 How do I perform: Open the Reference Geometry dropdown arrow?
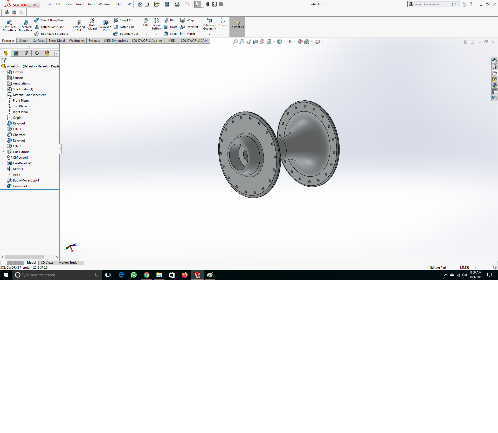tap(209, 34)
